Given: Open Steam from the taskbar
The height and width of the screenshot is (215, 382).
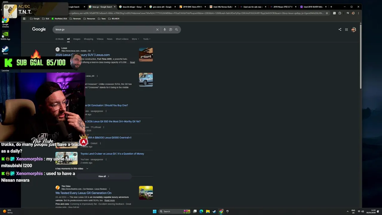Looking at the screenshot, I should click(214, 211).
